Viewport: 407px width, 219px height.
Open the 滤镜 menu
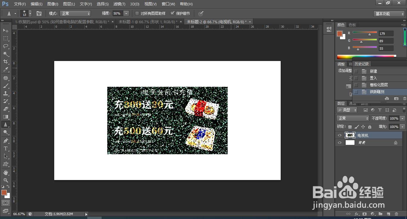pyautogui.click(x=119, y=4)
